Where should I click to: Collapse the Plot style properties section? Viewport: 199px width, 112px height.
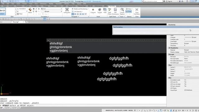tap(183, 54)
